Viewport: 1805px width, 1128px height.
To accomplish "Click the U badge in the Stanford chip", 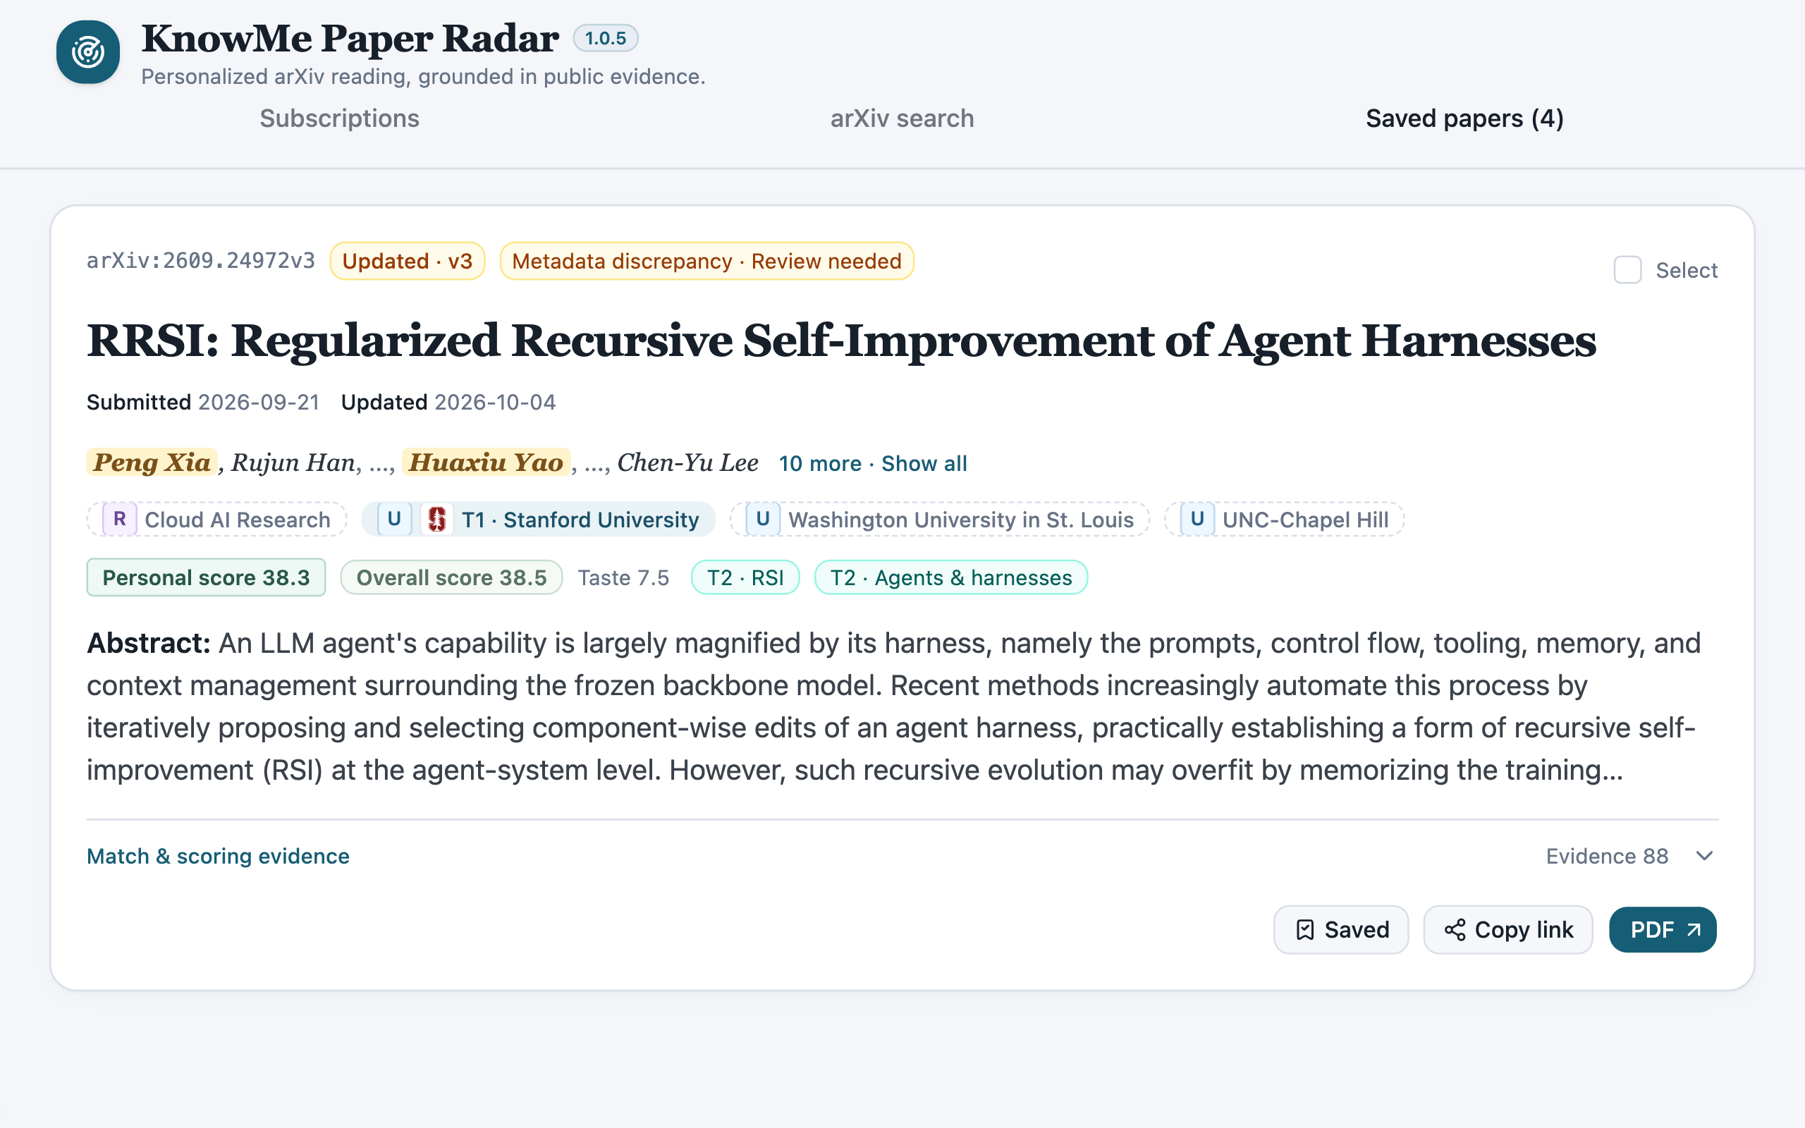I will (395, 520).
